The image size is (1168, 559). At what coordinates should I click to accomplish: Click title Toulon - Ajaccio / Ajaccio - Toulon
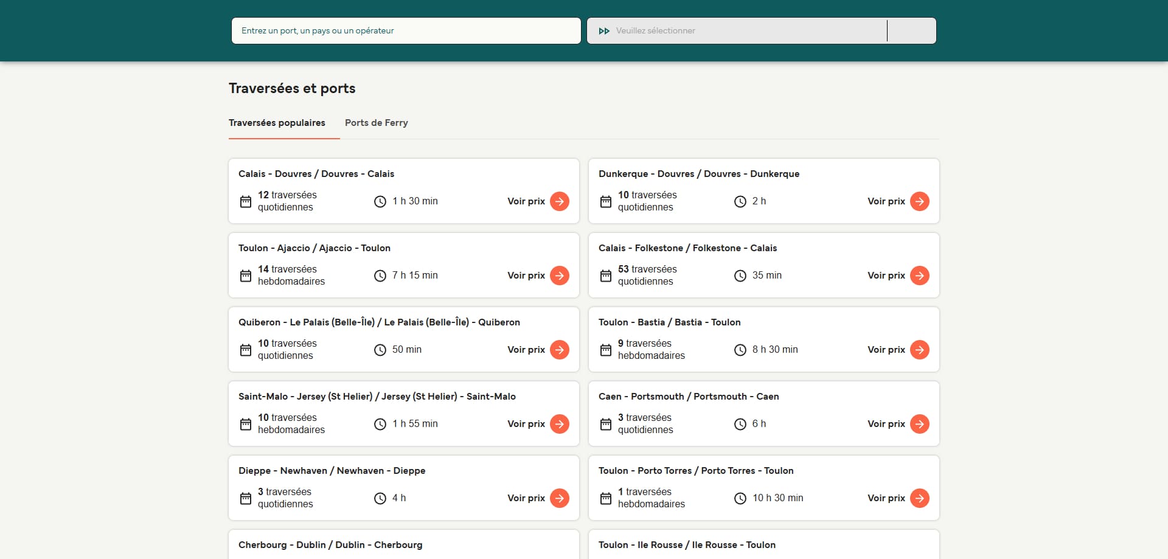pos(315,248)
